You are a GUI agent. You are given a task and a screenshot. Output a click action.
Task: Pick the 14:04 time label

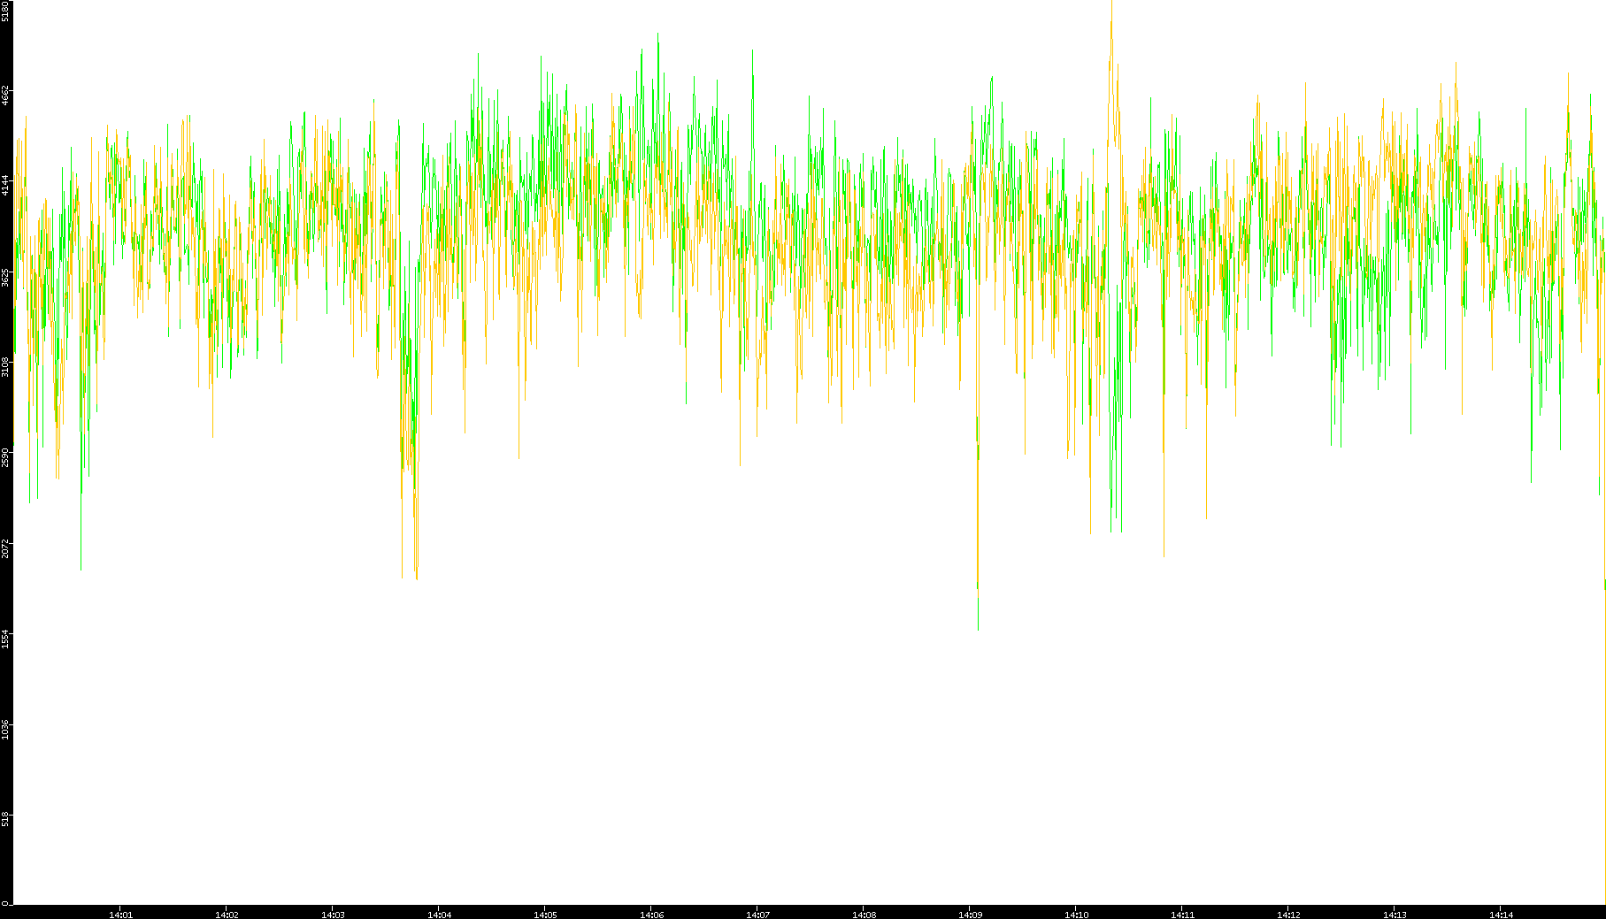439,915
